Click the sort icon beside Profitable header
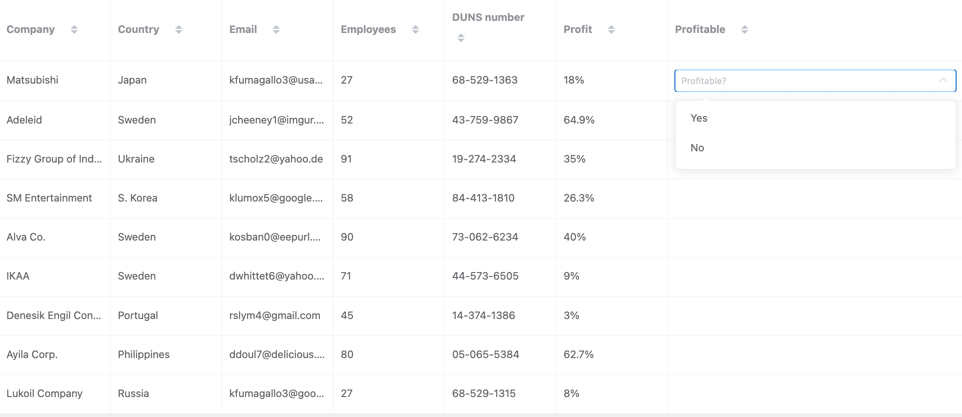The width and height of the screenshot is (962, 417). click(x=744, y=30)
